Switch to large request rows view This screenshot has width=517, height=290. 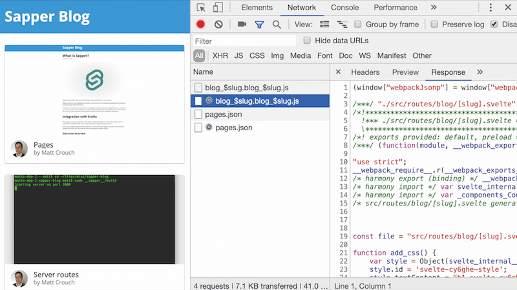click(324, 24)
